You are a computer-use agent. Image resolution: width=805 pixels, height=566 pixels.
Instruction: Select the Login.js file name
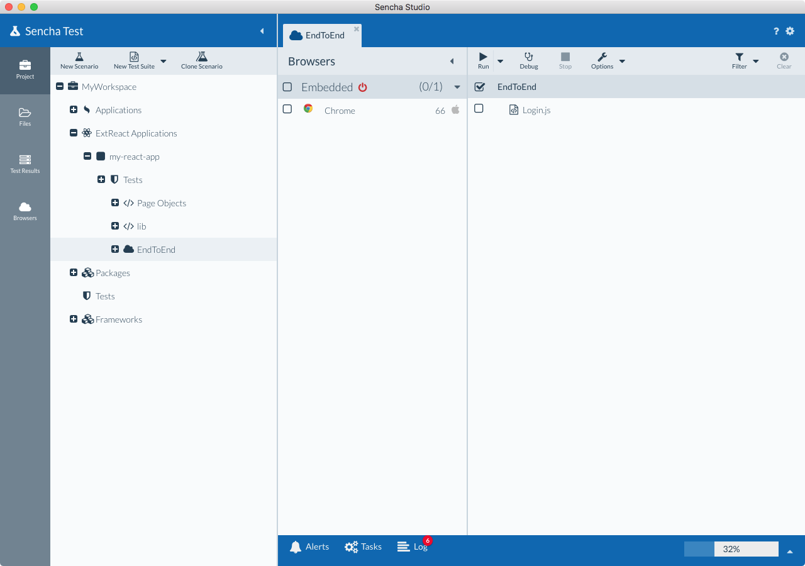coord(536,109)
